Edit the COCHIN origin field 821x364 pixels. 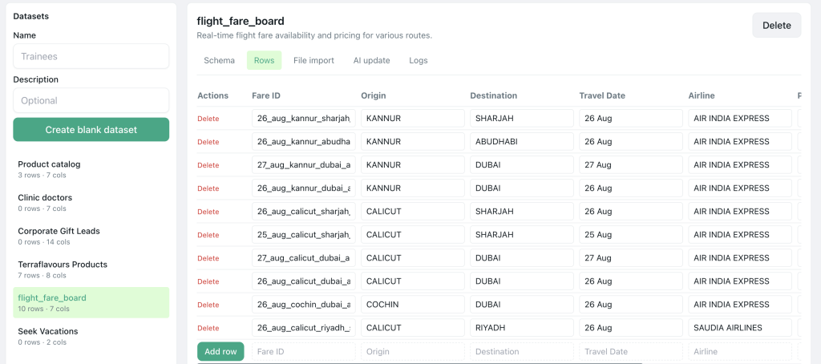413,305
